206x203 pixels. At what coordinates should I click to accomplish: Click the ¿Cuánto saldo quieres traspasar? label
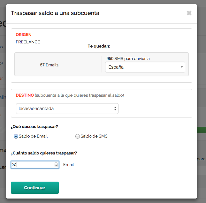coord(44,153)
